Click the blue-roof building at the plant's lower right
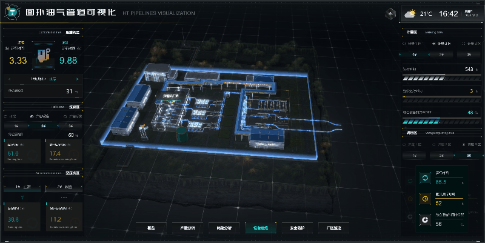The image size is (485, 243). (267, 138)
